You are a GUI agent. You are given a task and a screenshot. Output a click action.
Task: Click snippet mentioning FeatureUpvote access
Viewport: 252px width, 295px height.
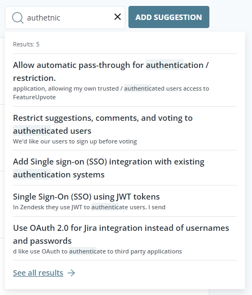(111, 93)
